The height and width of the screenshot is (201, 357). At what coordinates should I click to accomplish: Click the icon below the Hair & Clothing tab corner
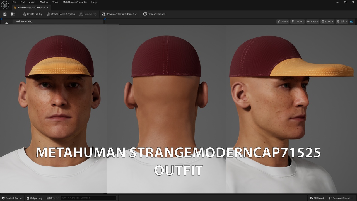(x=7, y=23)
